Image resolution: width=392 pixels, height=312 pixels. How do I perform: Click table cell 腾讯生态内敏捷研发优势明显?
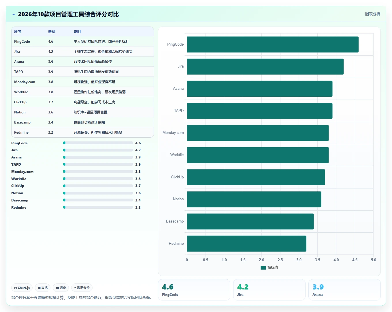[x=96, y=72]
